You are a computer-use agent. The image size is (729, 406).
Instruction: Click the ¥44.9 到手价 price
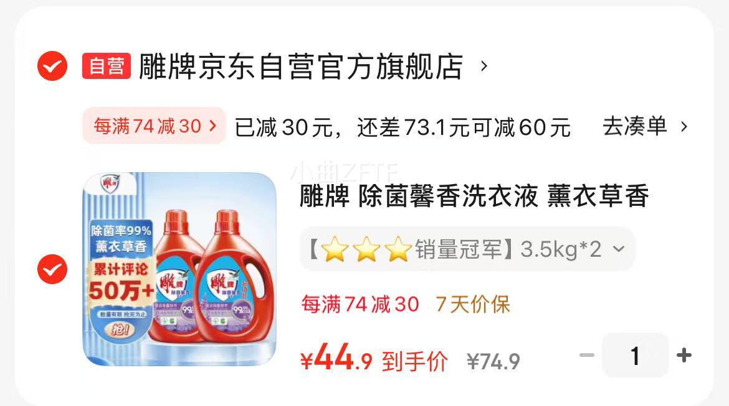(374, 359)
